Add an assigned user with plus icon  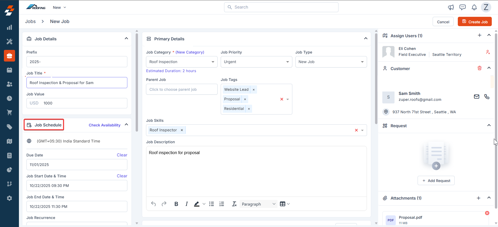[480, 35]
